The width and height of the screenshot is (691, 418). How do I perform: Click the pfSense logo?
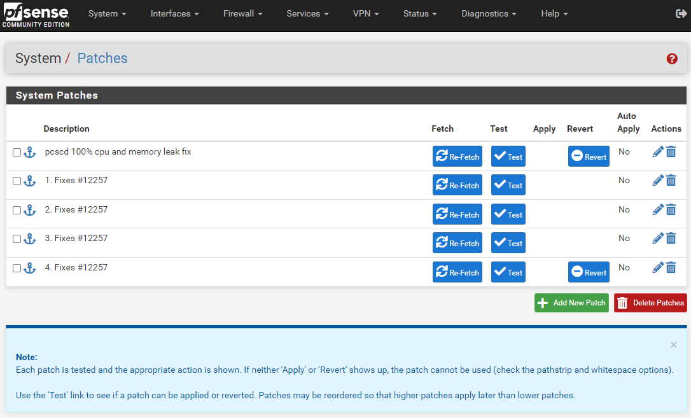(36, 15)
